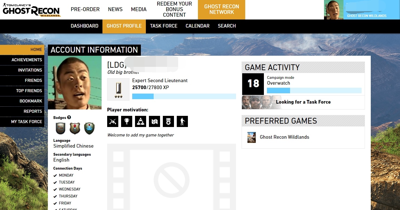Click the top-right GHOST RECON WILDLANDS label
Viewport: 400px width, 210px height.
(x=367, y=16)
